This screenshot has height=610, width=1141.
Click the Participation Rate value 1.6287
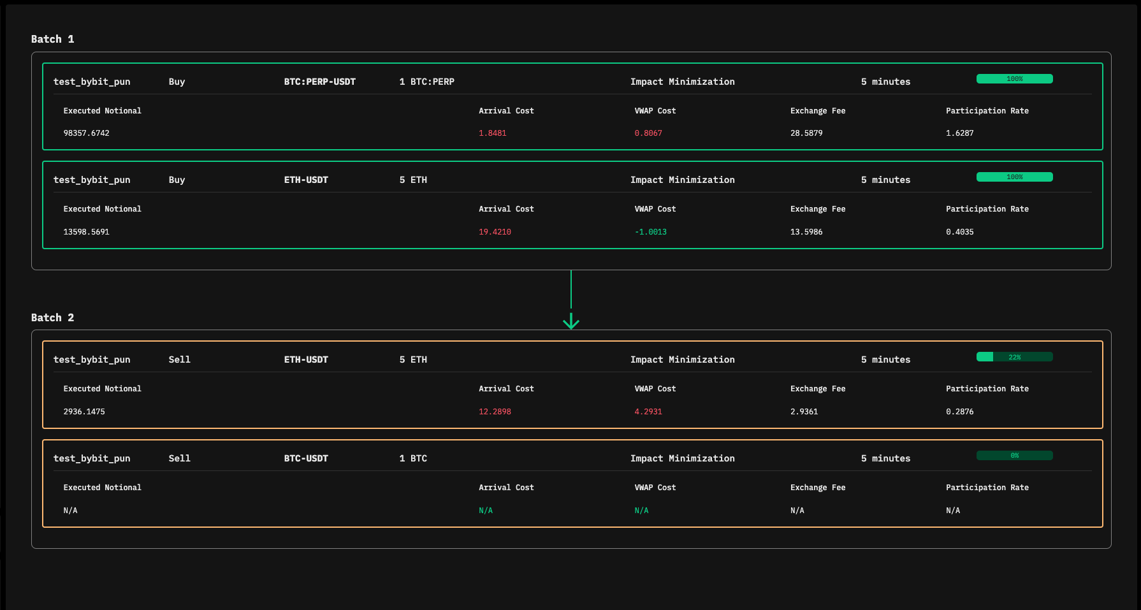[959, 133]
